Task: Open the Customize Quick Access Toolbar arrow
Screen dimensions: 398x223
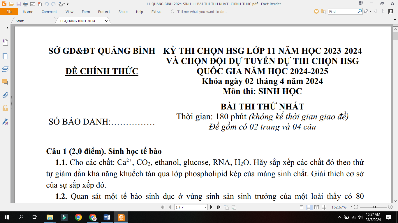Action: [x=68, y=4]
